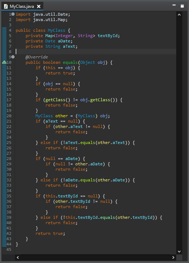Collapse the imports fold at line 1
Image resolution: width=189 pixels, height=263 pixels.
pyautogui.click(x=13, y=14)
